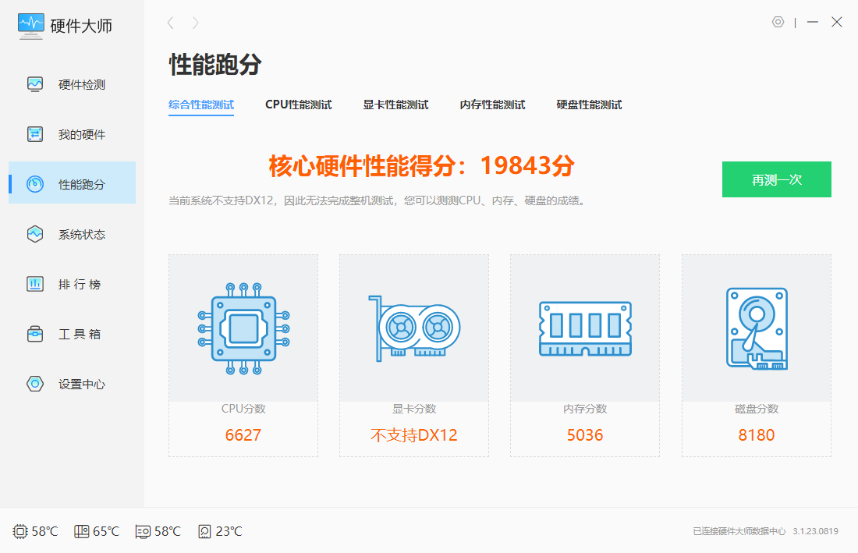Switch to 显卡性能测试 tab
This screenshot has width=858, height=553.
click(395, 105)
